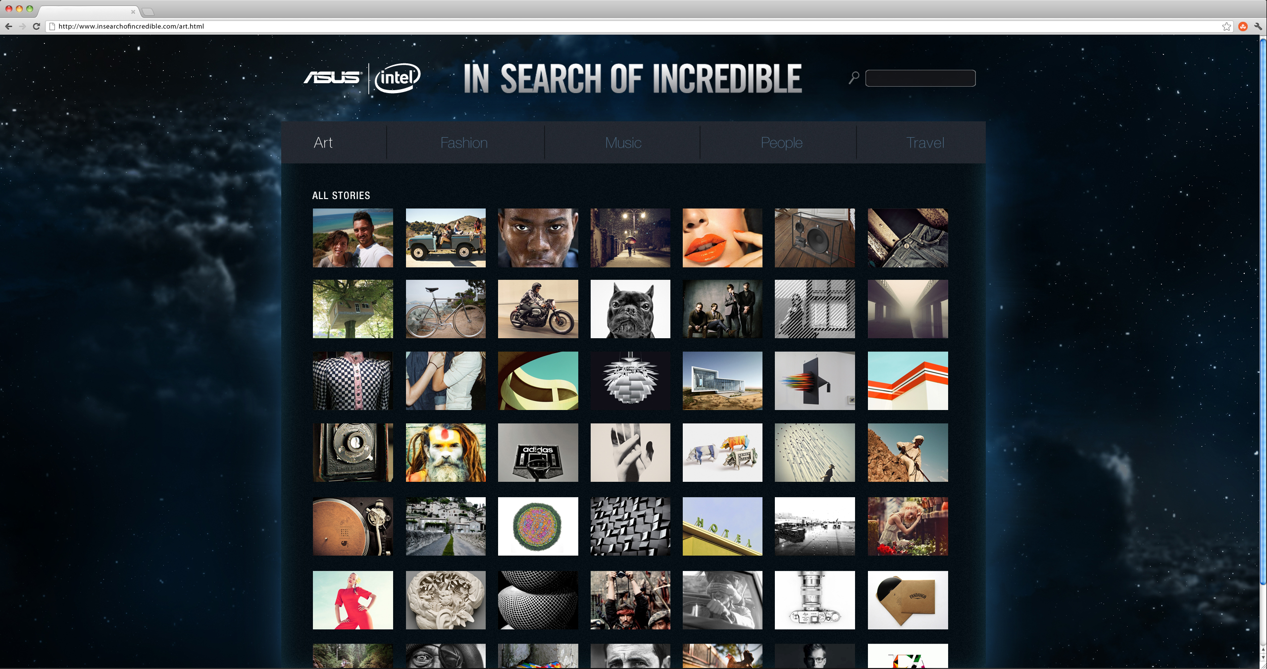Screen dimensions: 1267x669
Task: Click the Intel logo
Action: pyautogui.click(x=398, y=78)
